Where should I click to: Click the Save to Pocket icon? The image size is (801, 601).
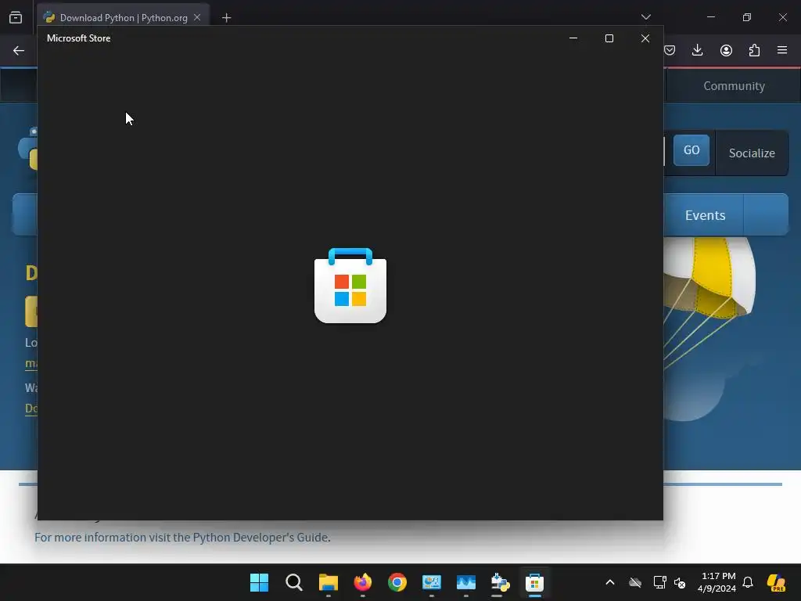670,50
